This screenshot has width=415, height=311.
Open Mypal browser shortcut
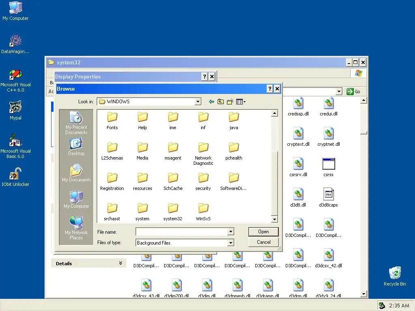point(15,111)
